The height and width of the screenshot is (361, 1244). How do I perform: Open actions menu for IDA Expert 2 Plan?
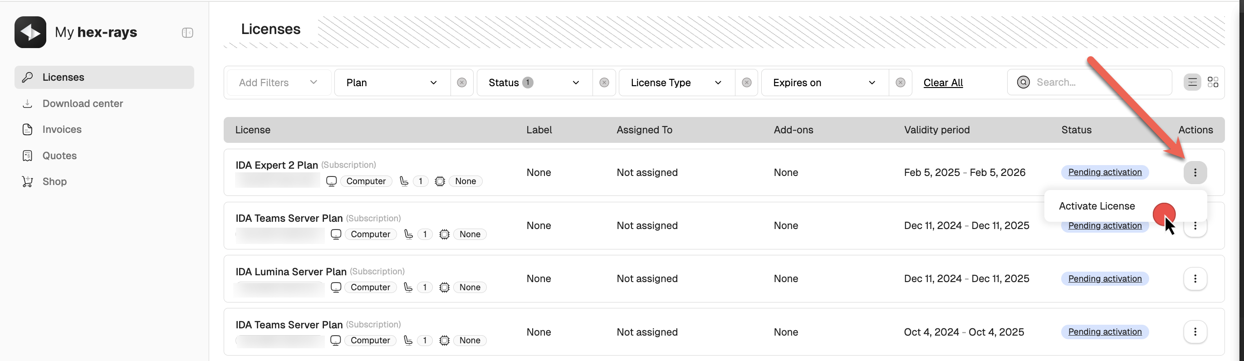pos(1195,172)
